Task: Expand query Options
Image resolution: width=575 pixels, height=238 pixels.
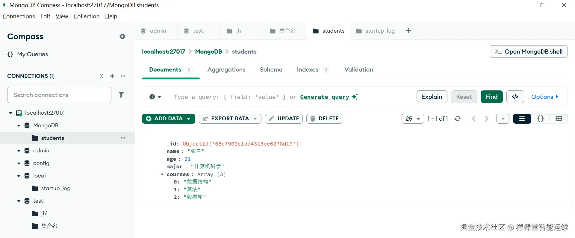Action: (x=545, y=97)
